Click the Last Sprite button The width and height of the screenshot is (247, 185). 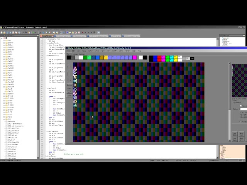235,139
